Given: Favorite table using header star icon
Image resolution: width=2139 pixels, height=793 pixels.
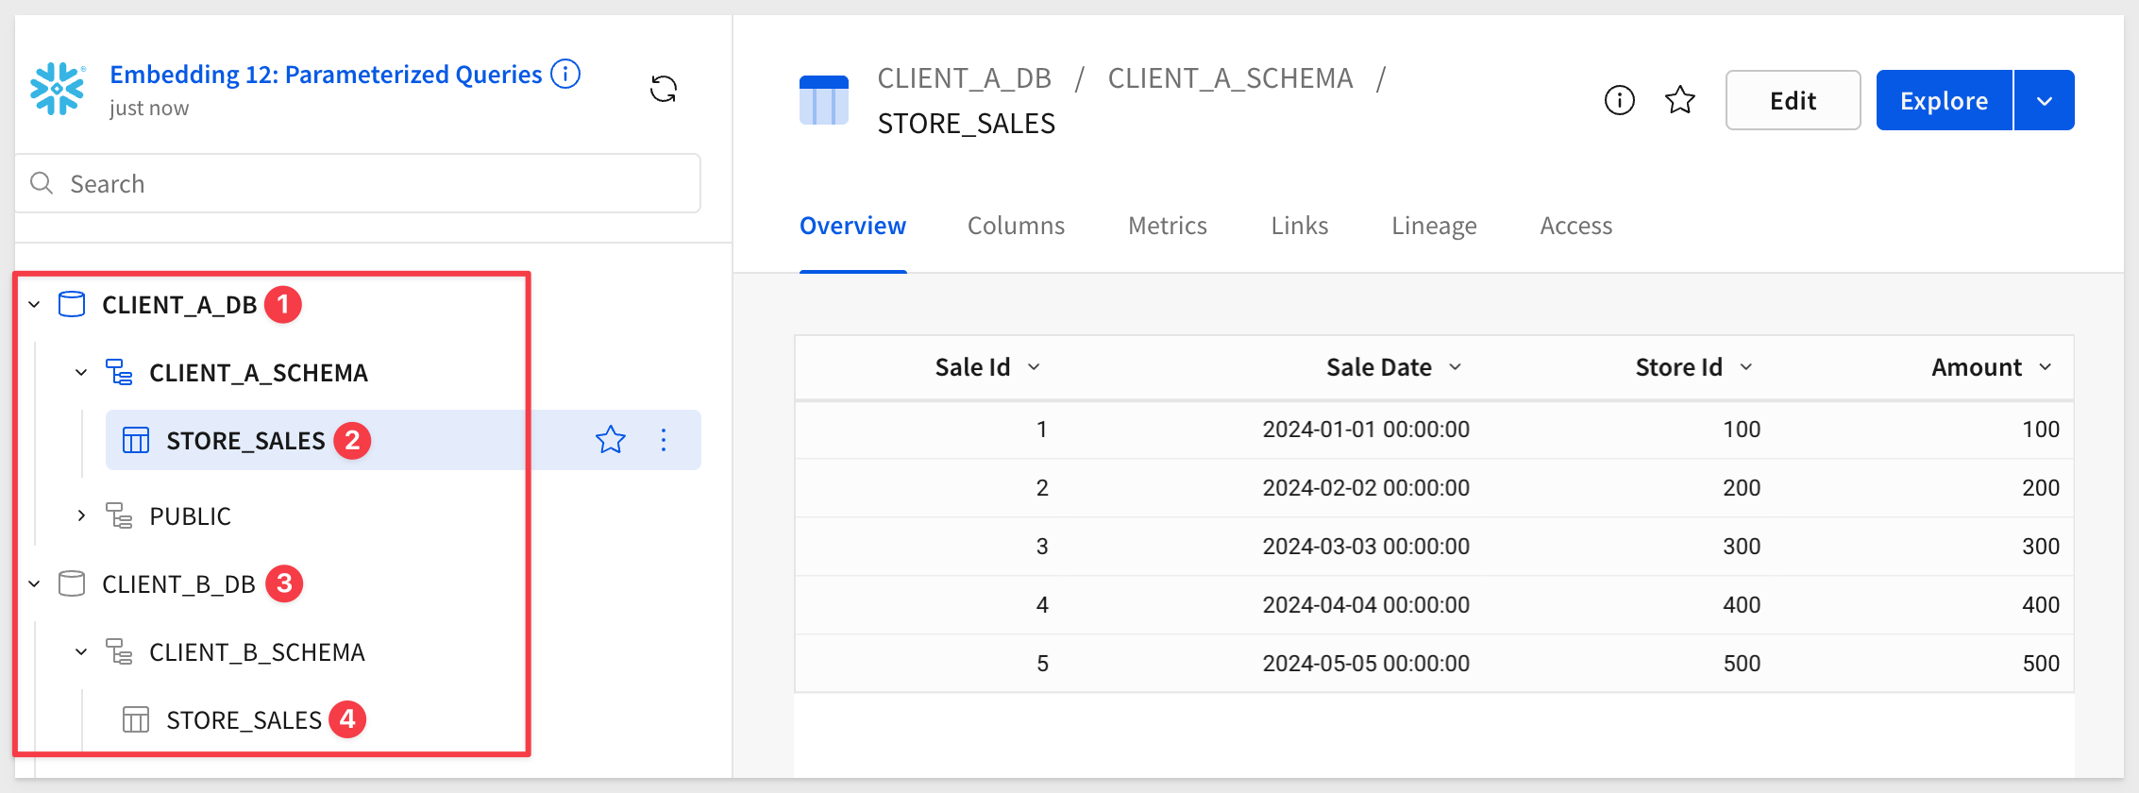Looking at the screenshot, I should tap(1679, 100).
